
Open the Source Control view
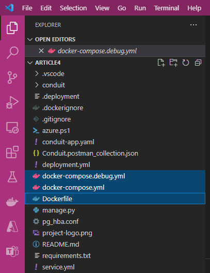[x=12, y=78]
